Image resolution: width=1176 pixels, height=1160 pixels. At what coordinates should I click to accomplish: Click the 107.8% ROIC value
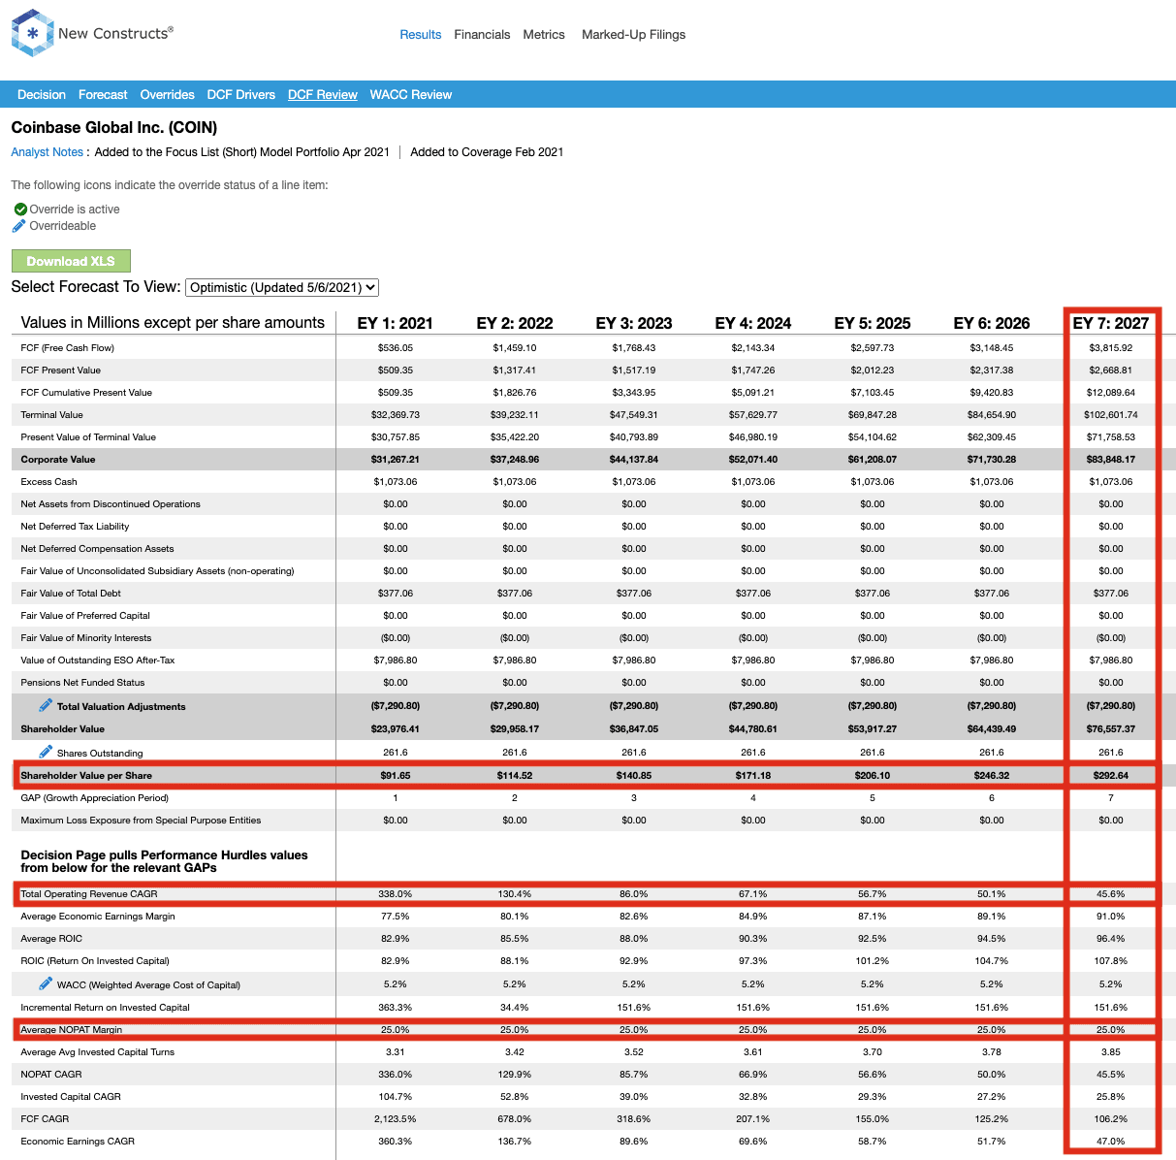[x=1111, y=961]
